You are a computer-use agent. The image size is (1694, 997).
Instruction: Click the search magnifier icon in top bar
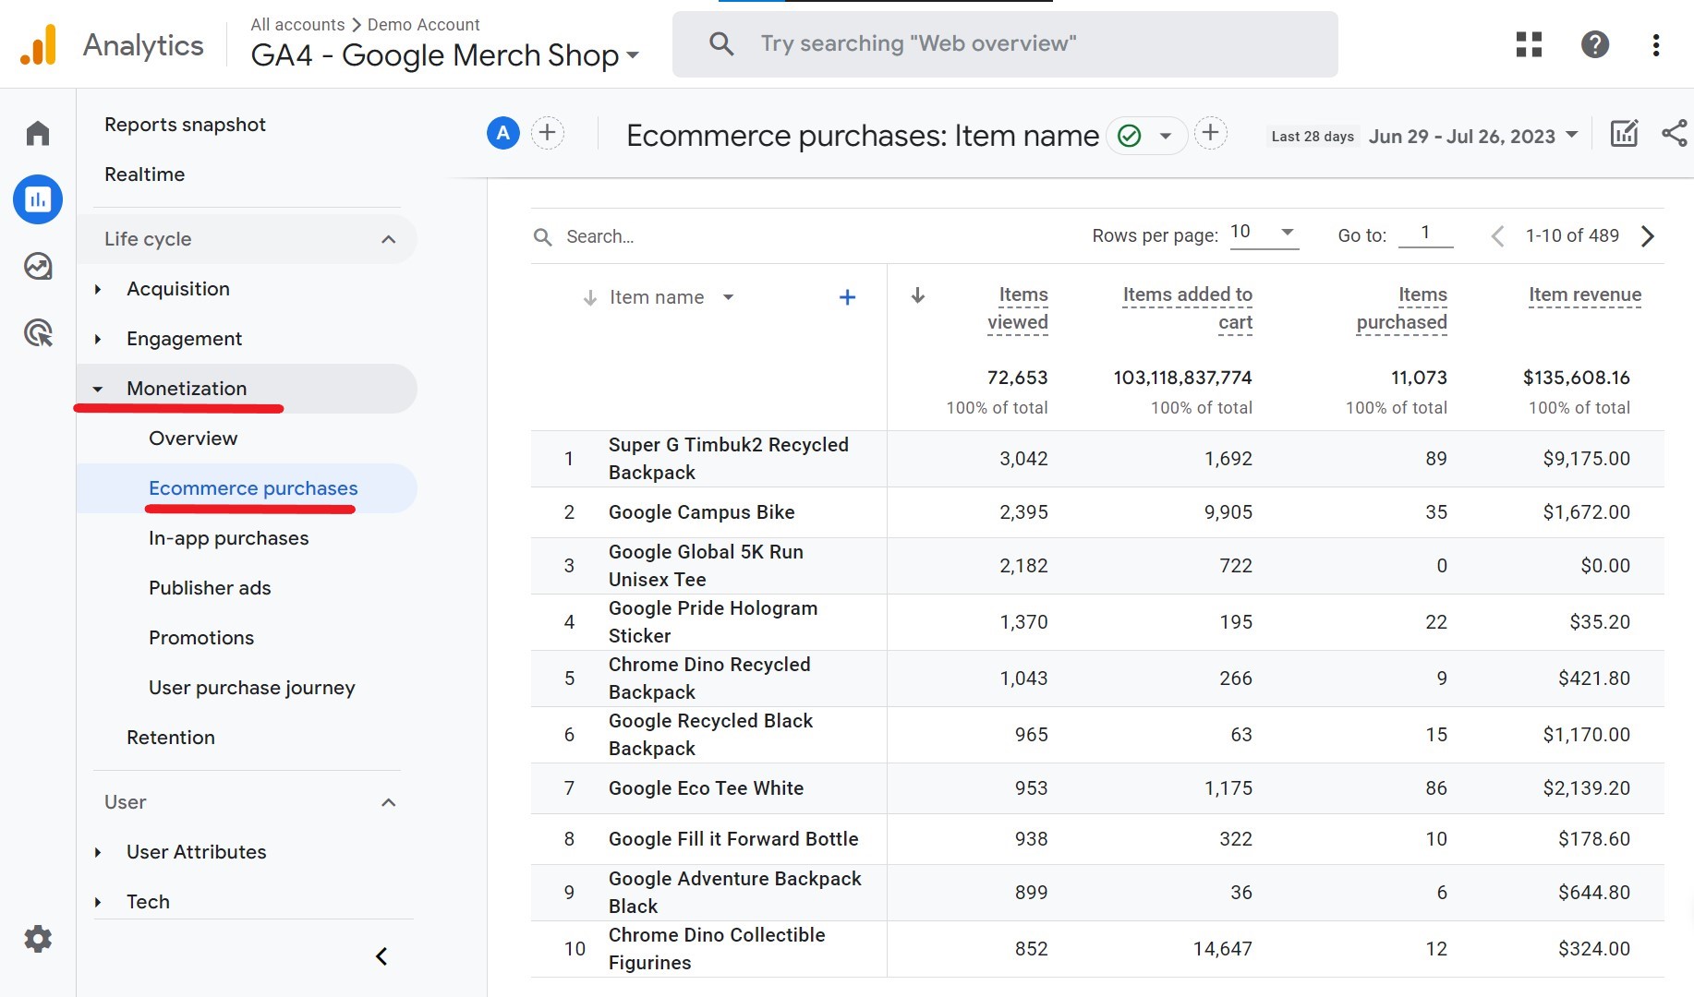coord(721,43)
